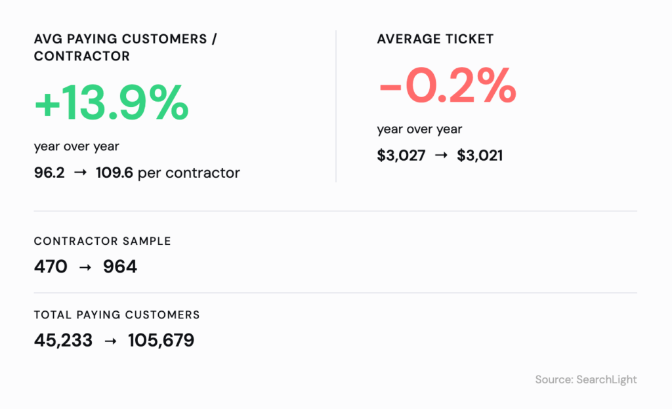Click the $3,021 current ticket value
672x409 pixels.
coord(480,156)
